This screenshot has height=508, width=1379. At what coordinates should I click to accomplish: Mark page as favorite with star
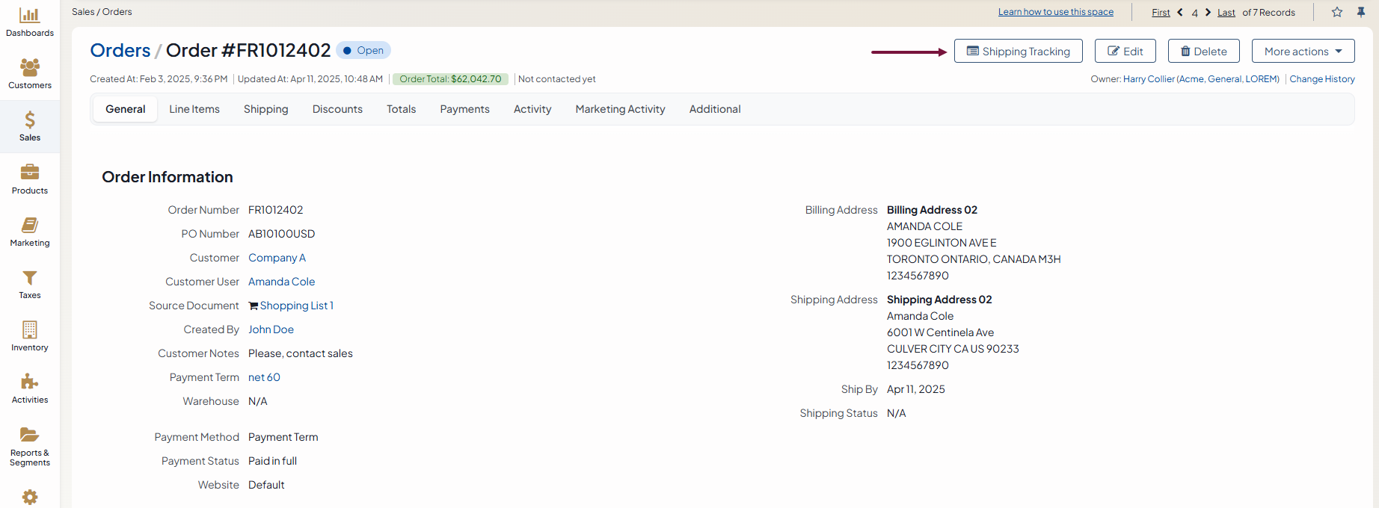[x=1337, y=12]
